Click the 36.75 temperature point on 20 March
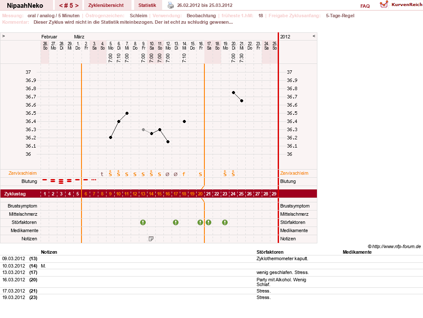423x318 pixels. click(233, 93)
